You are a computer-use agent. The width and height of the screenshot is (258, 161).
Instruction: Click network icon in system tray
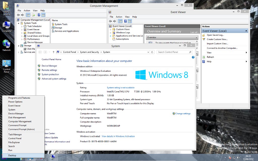(234, 158)
